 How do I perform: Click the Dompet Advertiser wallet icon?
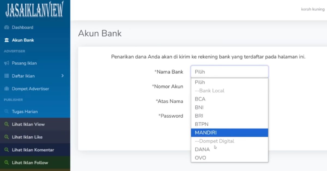[x=7, y=89]
